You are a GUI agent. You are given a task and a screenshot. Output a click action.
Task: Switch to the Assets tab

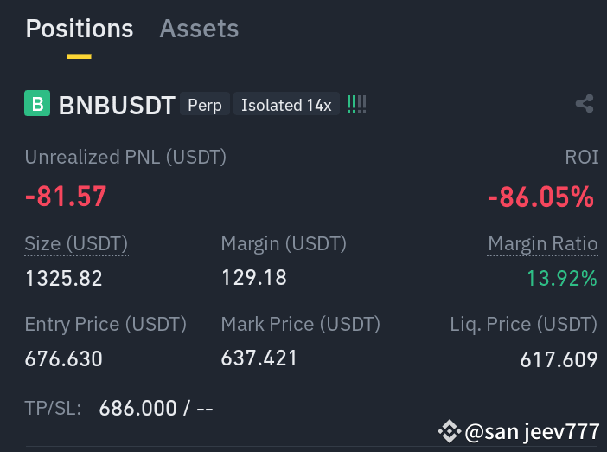(x=199, y=29)
